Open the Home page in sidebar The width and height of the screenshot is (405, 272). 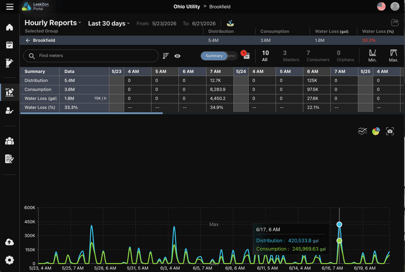click(x=10, y=27)
